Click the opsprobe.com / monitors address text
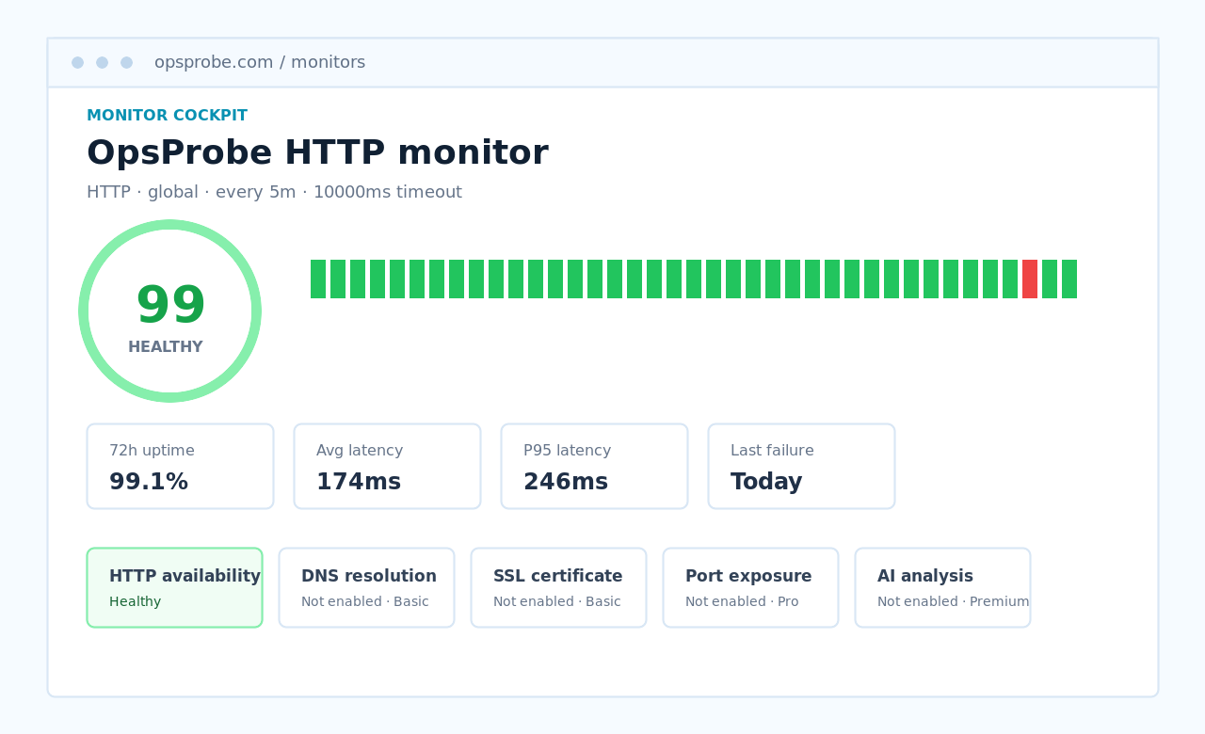The image size is (1205, 734). tap(260, 62)
